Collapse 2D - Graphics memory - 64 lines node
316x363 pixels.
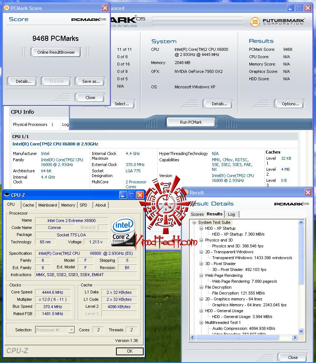tap(201, 299)
